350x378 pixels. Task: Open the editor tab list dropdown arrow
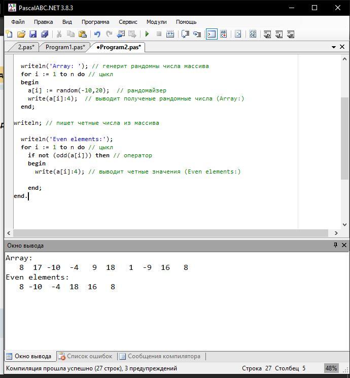334,47
